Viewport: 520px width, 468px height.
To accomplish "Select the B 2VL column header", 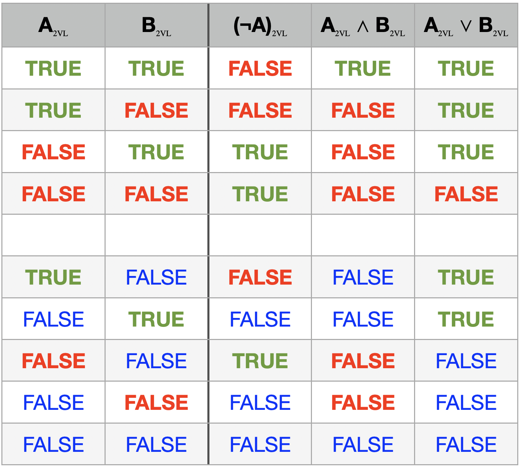I will [156, 26].
